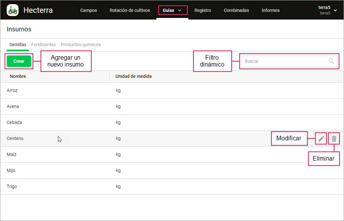344x221 pixels.
Task: Switch to the Productos químicos tab
Action: 81,45
